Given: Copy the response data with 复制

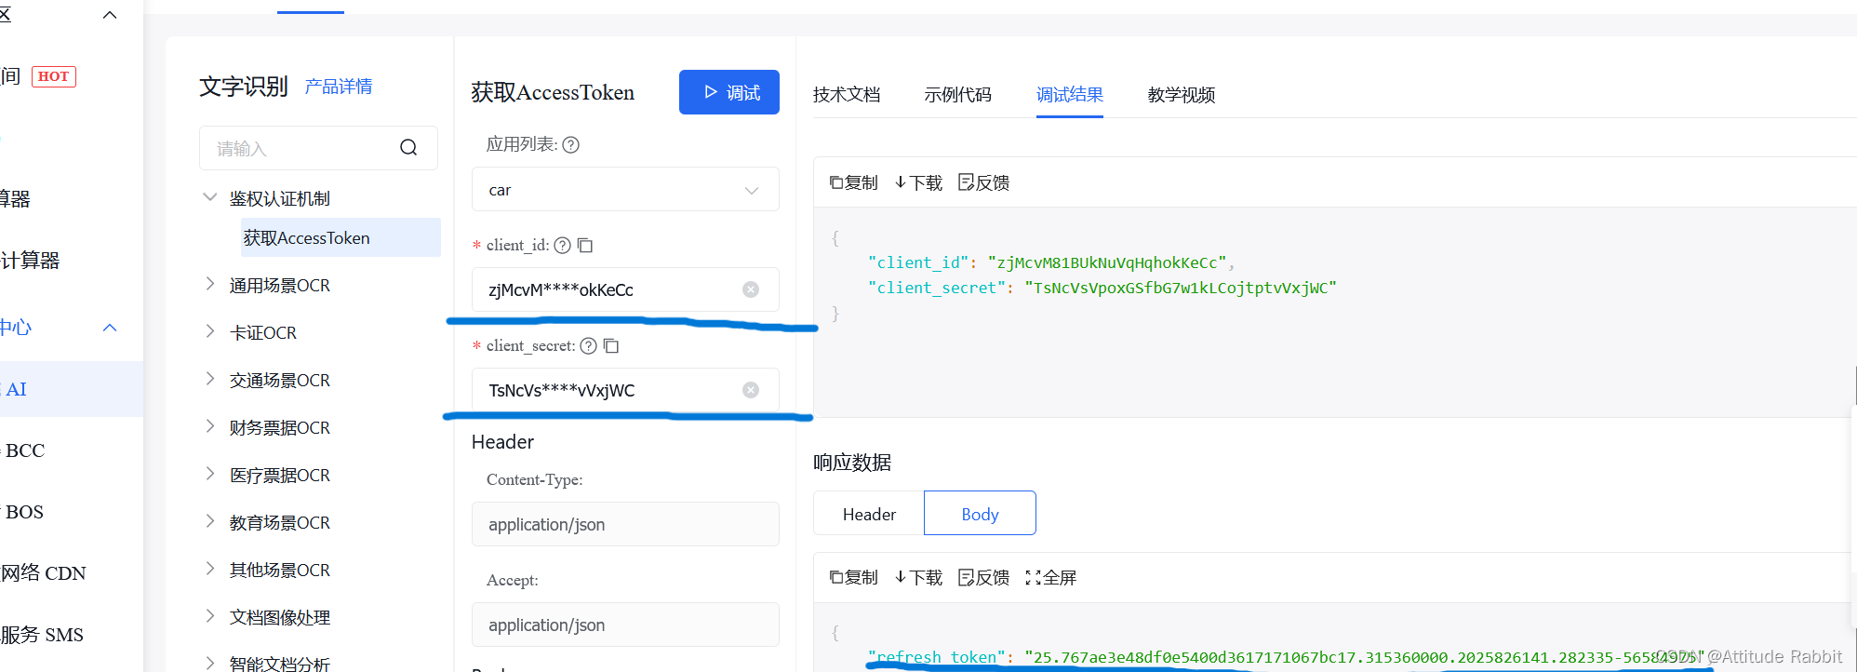Looking at the screenshot, I should [853, 577].
